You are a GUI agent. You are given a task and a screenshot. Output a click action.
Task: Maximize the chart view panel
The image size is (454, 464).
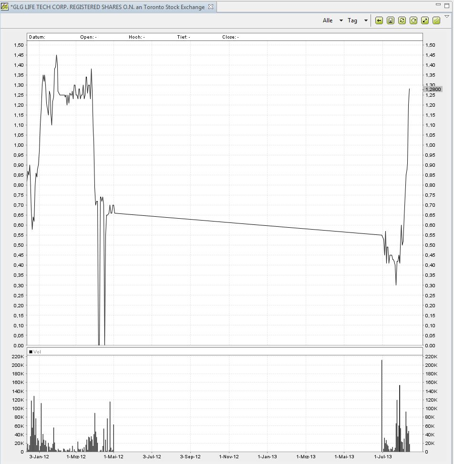coord(447,5)
